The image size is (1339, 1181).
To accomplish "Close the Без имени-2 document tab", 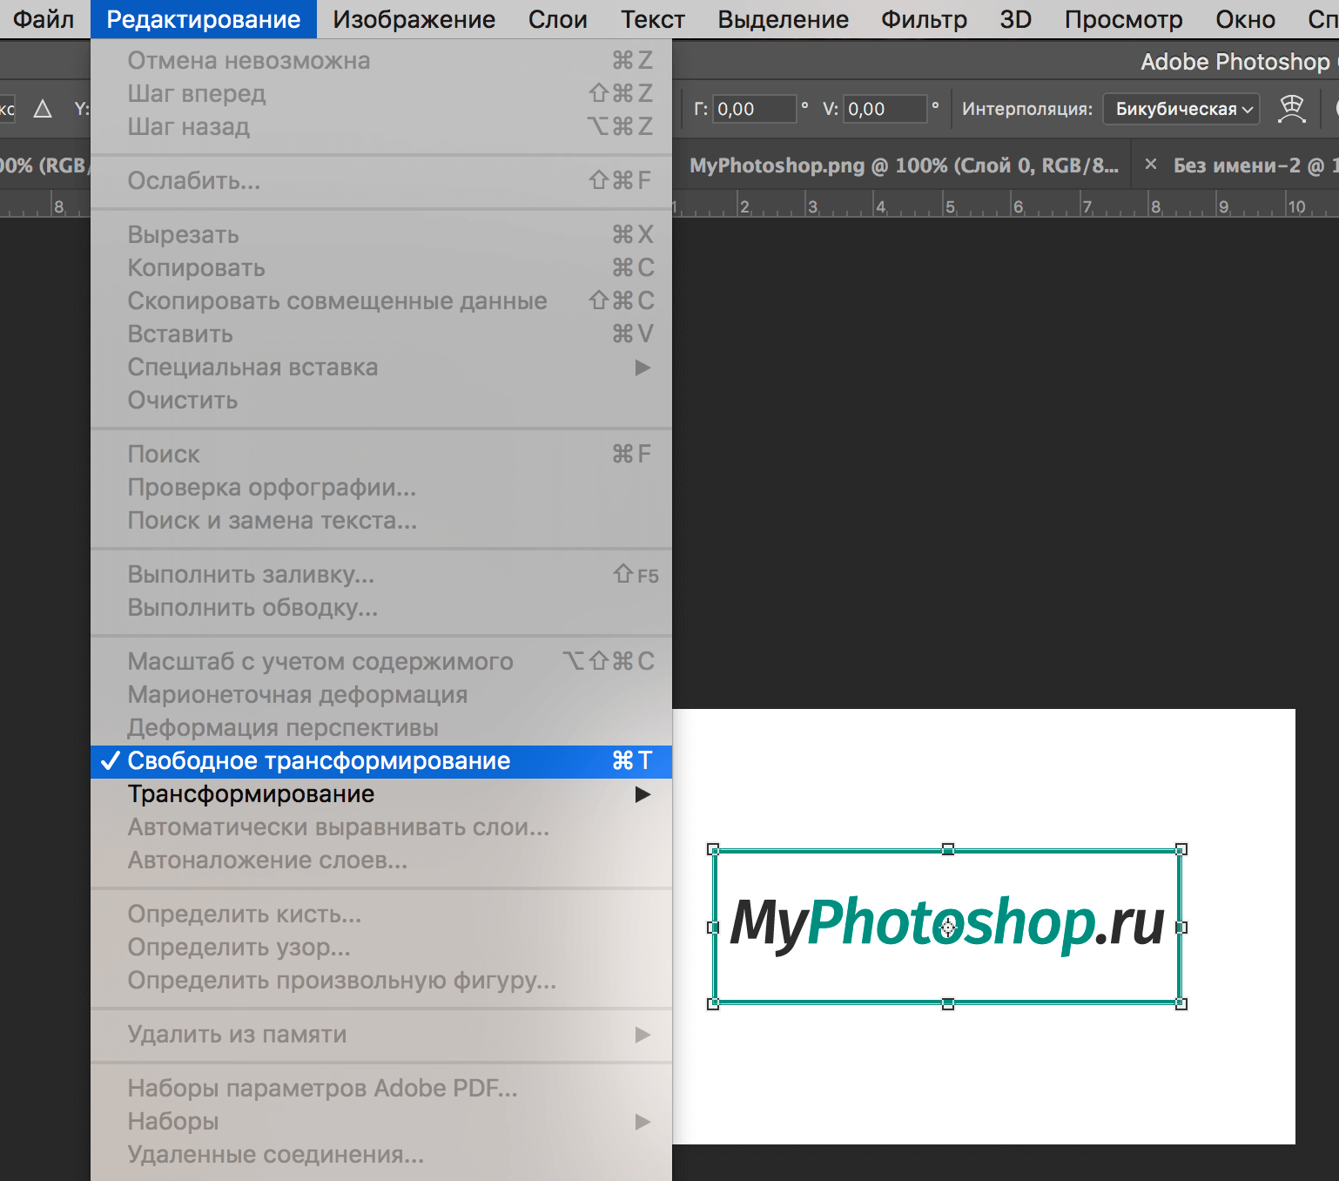I will [x=1151, y=165].
